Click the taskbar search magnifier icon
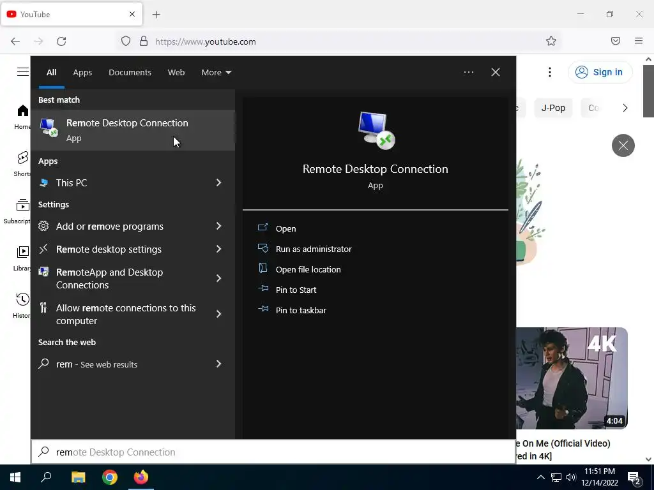Image resolution: width=654 pixels, height=490 pixels. [46, 477]
